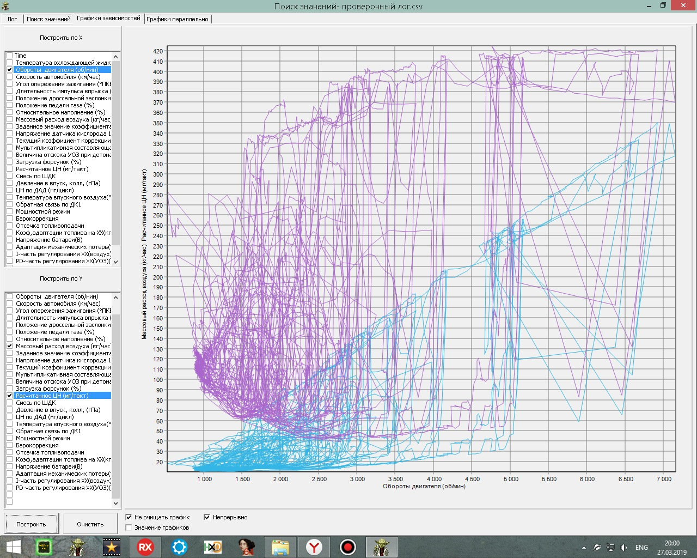The image size is (697, 558).
Task: Toggle the 'Не очищать график' checkbox
Action: point(129,517)
